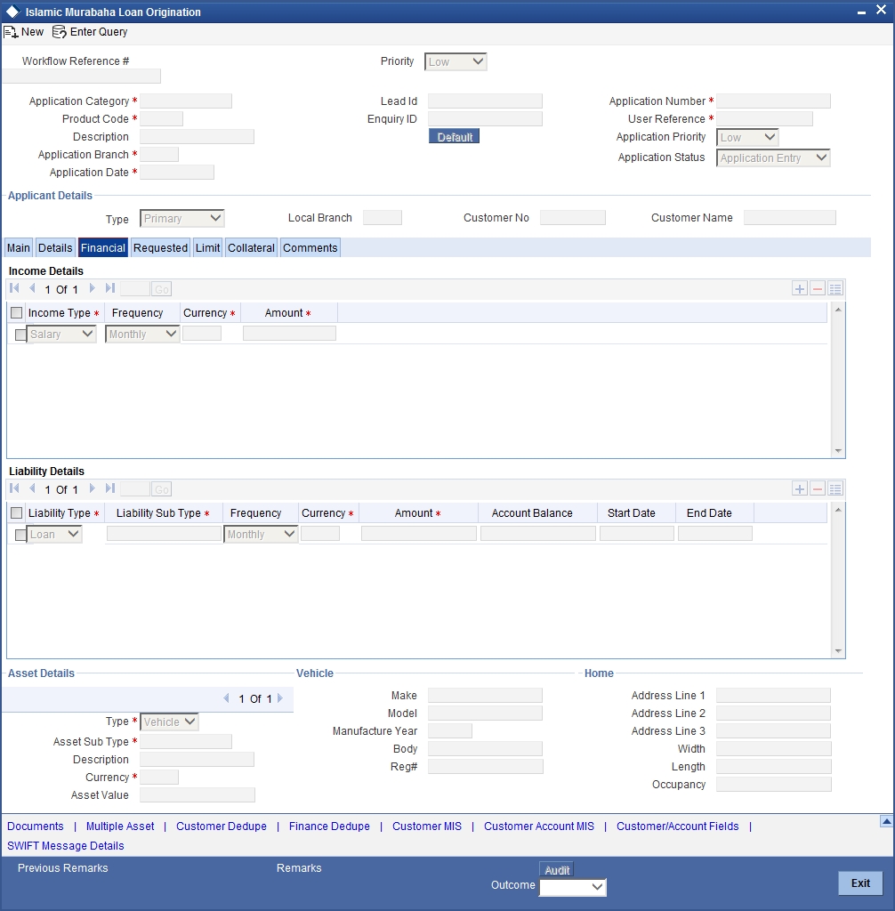Go to first page in Income Details
The height and width of the screenshot is (911, 895).
[14, 288]
